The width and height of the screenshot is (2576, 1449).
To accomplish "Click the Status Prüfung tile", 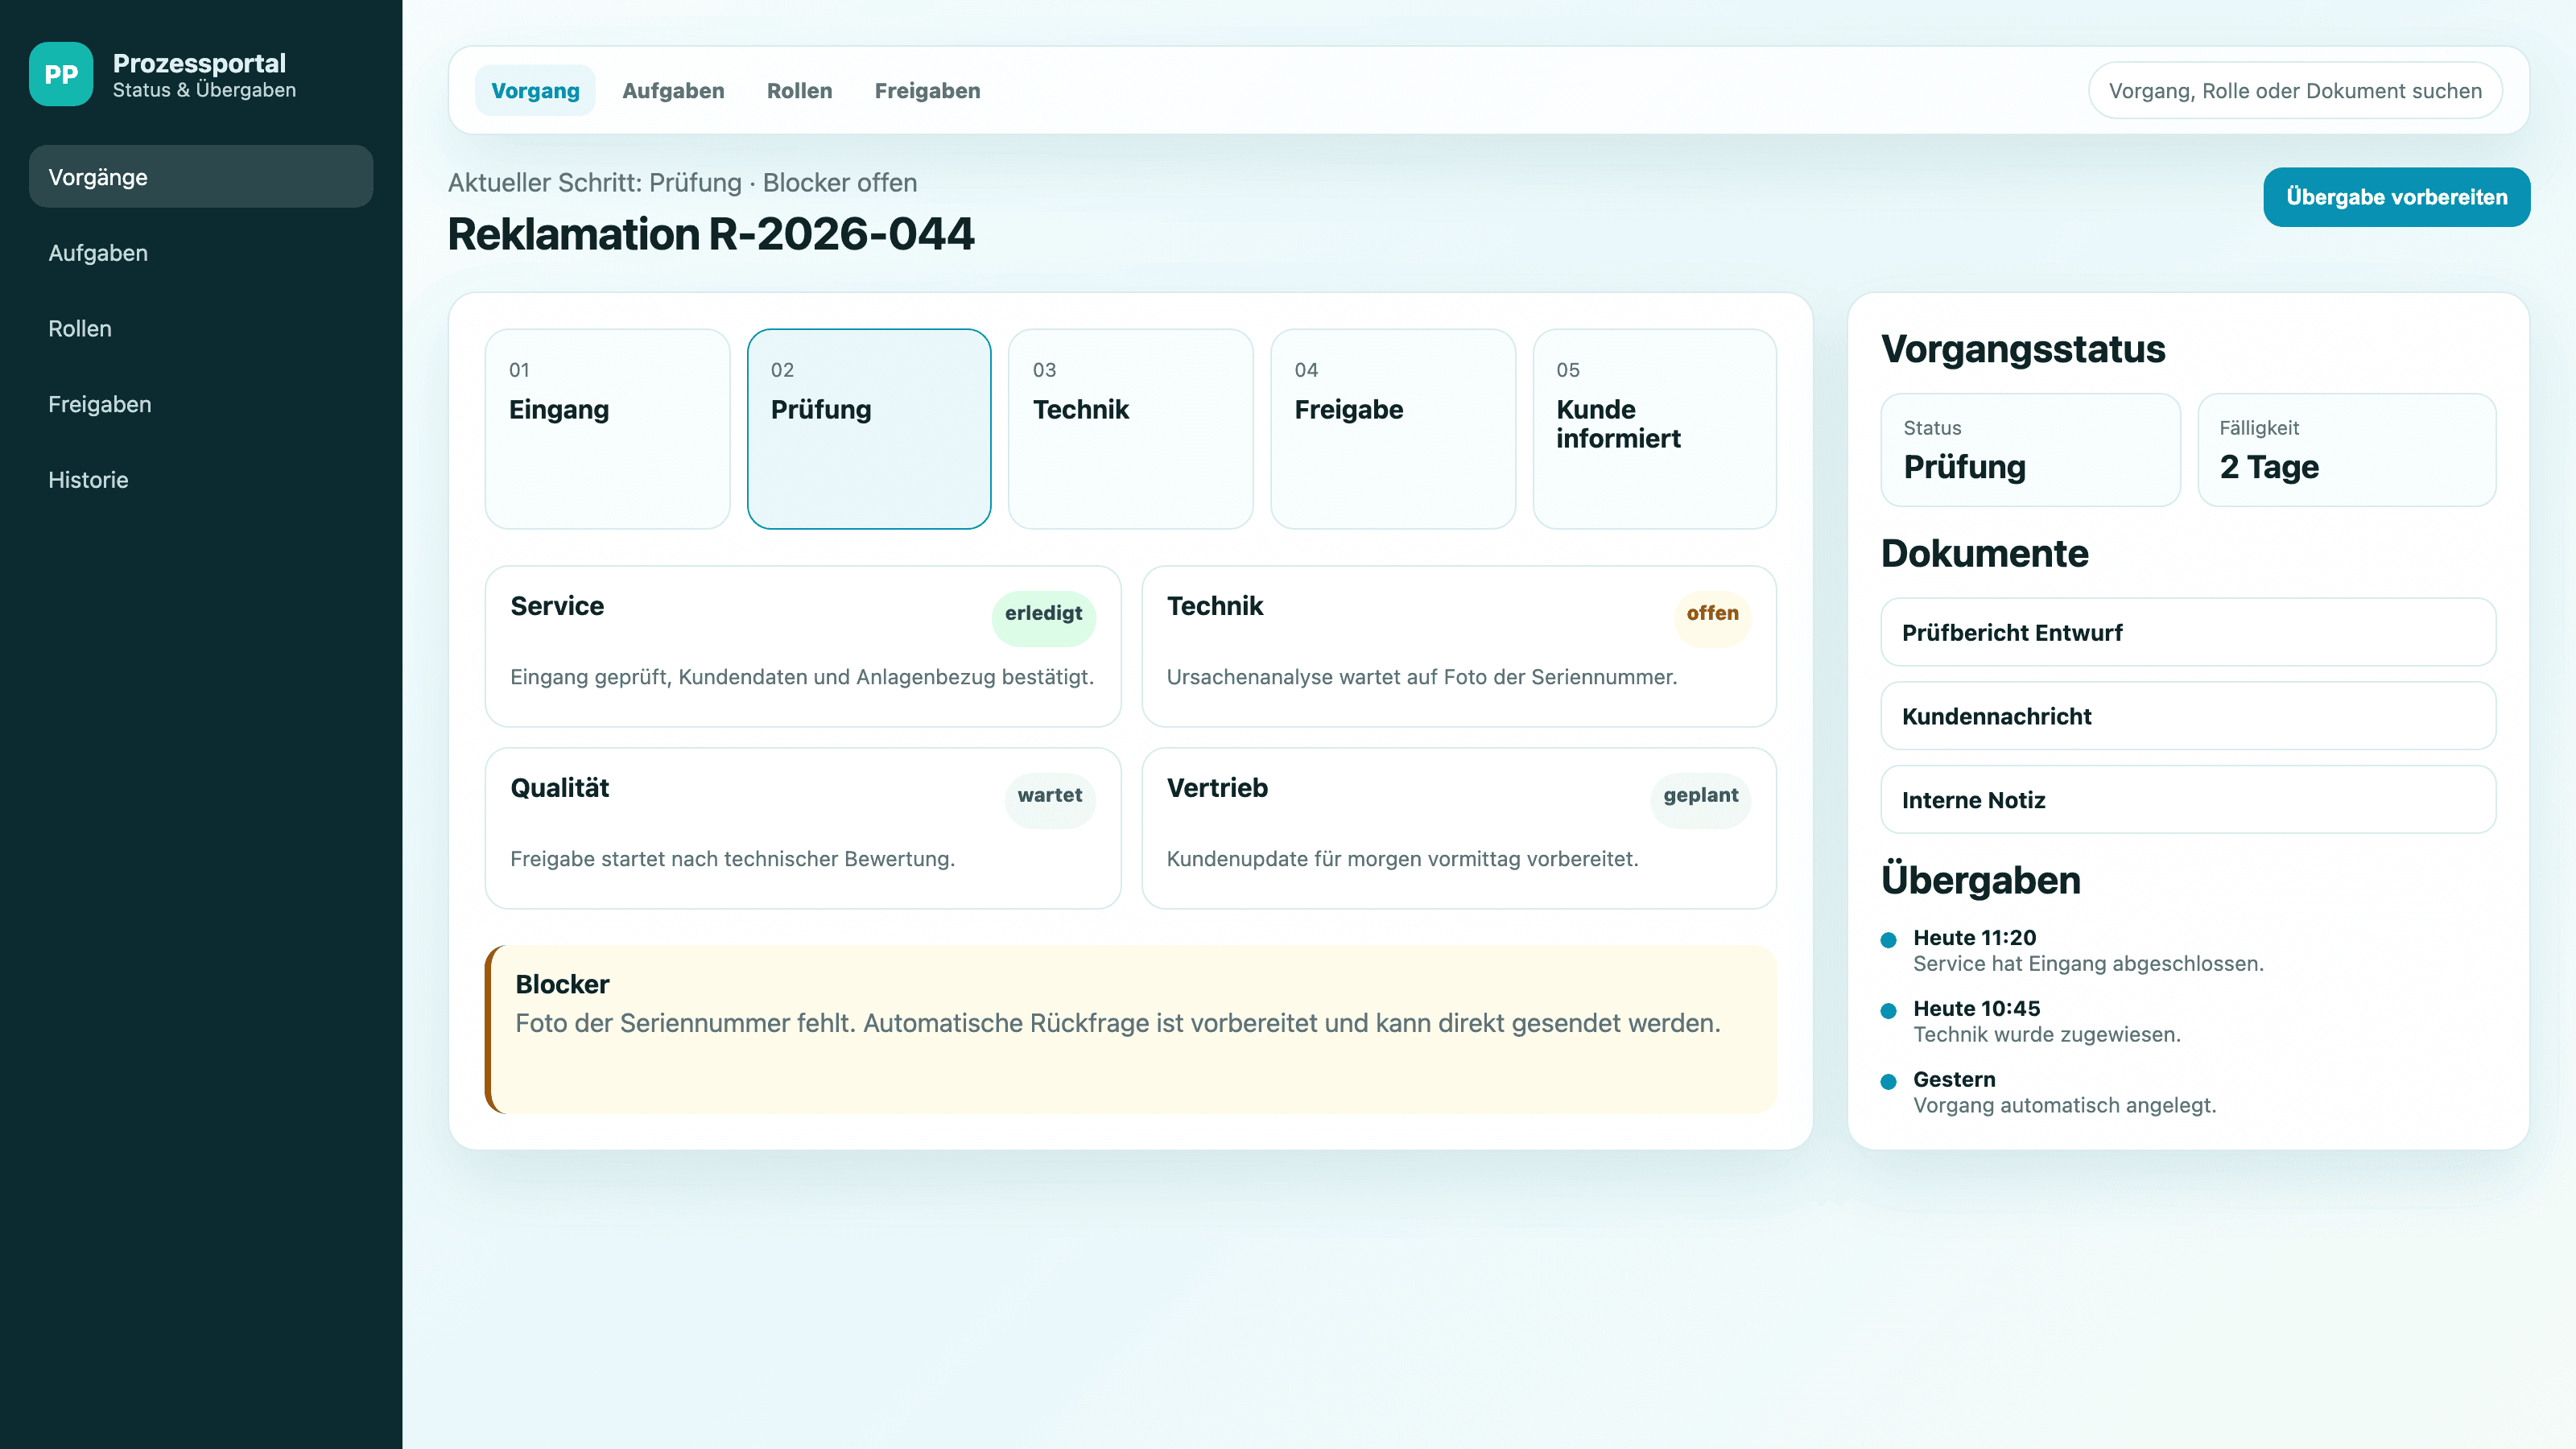I will click(x=2030, y=450).
